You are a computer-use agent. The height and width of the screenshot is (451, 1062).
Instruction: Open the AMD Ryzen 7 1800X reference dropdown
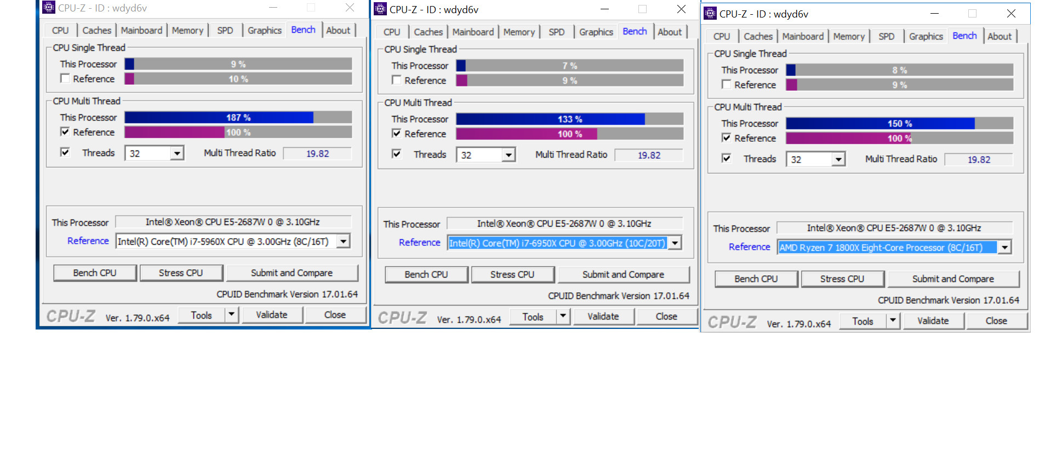[1004, 247]
